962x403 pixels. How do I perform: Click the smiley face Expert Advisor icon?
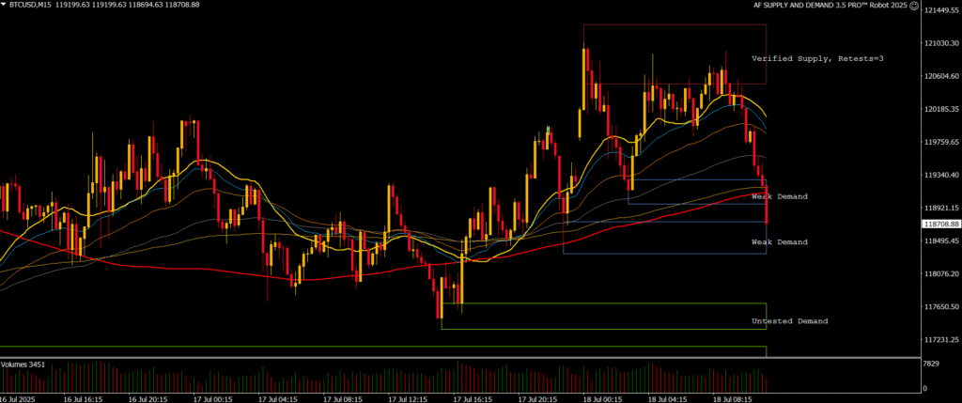915,5
